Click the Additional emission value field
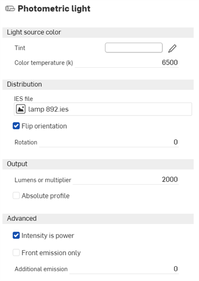Screen dimensions: 199x281 pyautogui.click(x=124, y=269)
